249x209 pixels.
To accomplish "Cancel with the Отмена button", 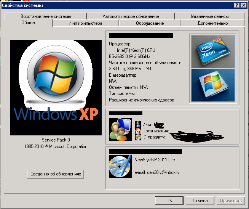I will [200, 201].
